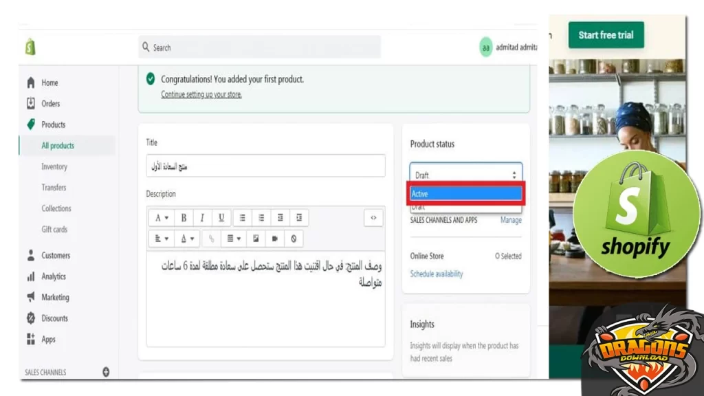Screen dimensions: 704x396
Task: Toggle underline formatting in the editor
Action: pos(221,218)
